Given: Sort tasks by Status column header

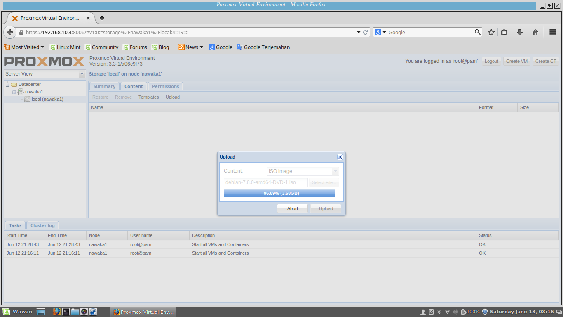Looking at the screenshot, I should click(517, 235).
